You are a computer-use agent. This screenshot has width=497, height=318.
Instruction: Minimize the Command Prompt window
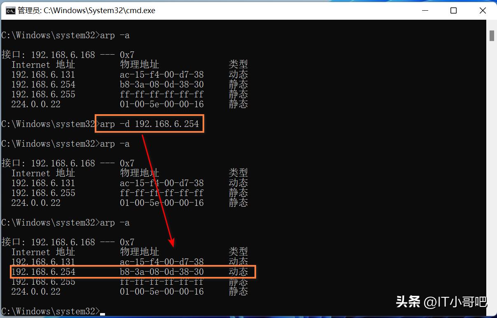425,10
